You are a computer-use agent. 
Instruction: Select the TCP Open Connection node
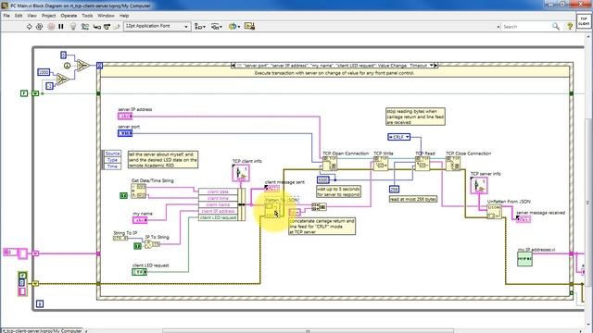tap(330, 164)
